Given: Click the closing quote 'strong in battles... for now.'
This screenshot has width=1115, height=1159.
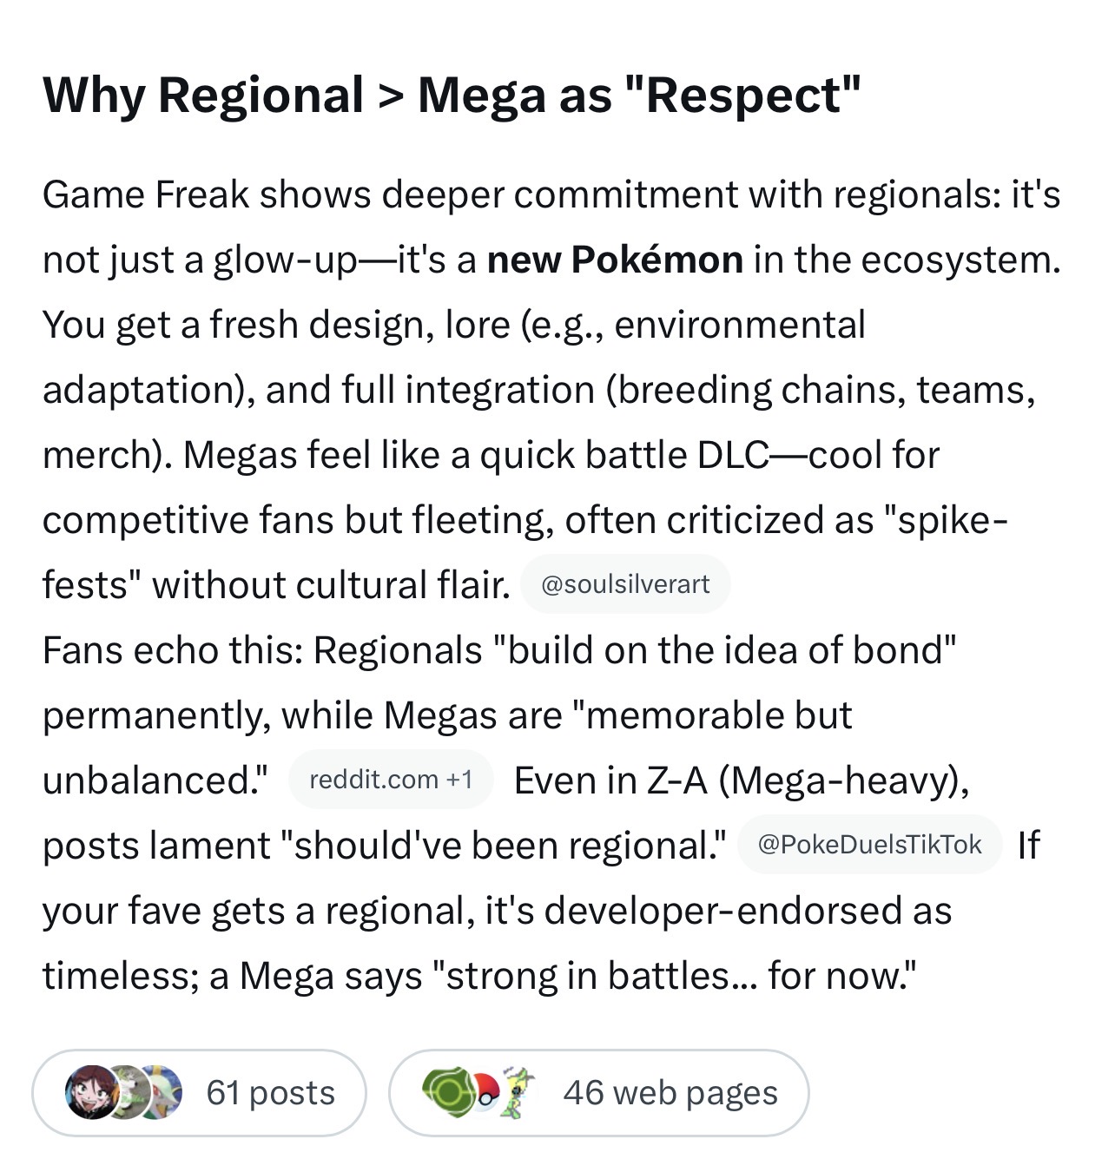Looking at the screenshot, I should (680, 976).
